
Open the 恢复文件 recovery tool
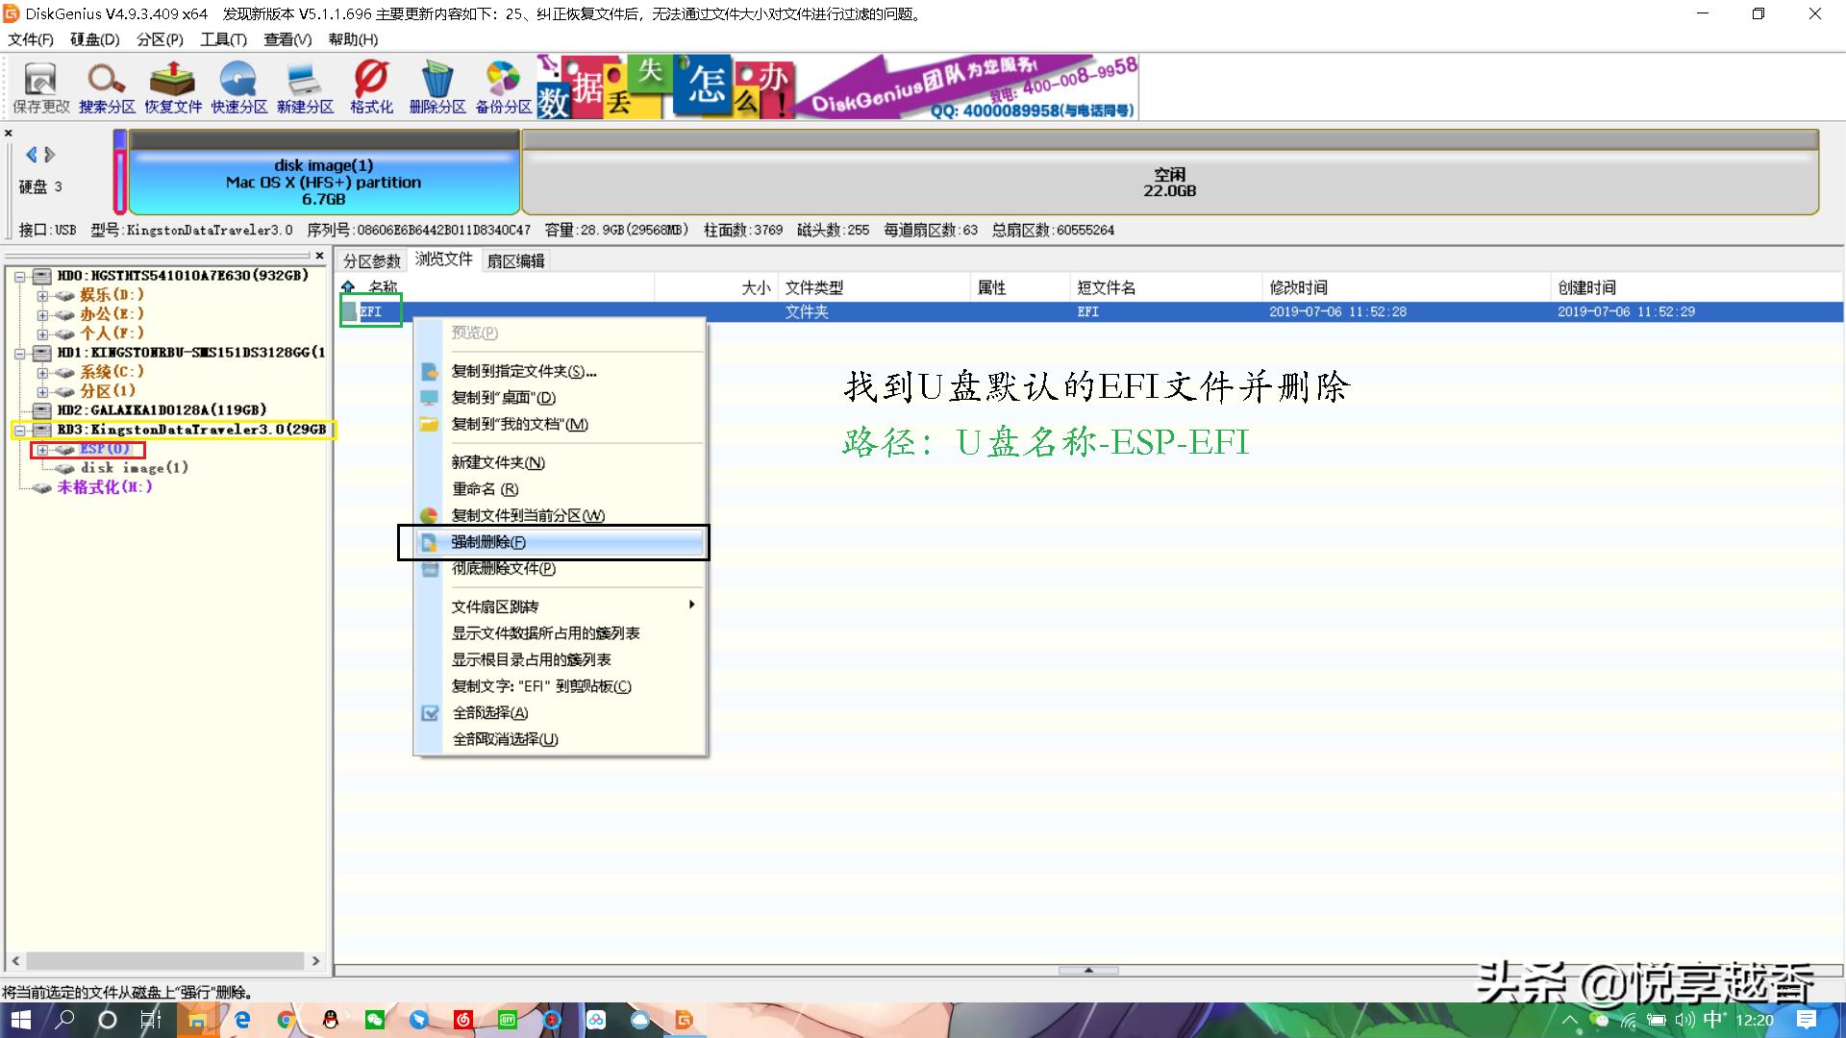coord(171,86)
